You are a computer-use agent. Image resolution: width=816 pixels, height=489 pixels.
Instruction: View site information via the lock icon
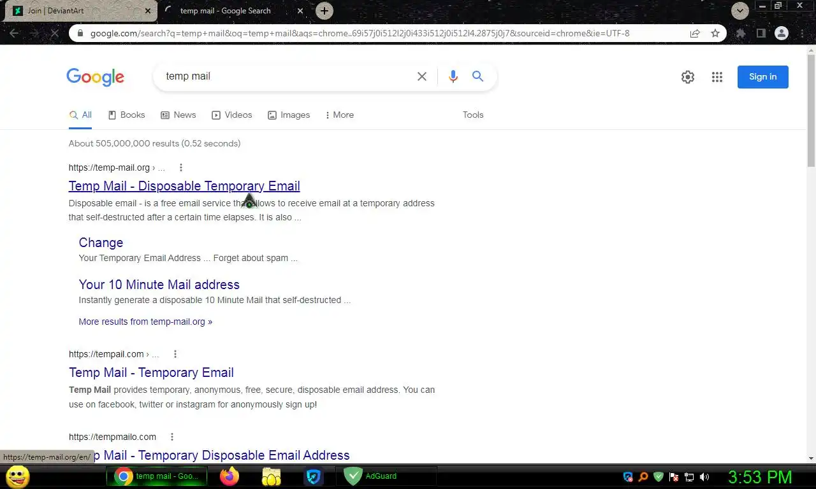(x=80, y=33)
